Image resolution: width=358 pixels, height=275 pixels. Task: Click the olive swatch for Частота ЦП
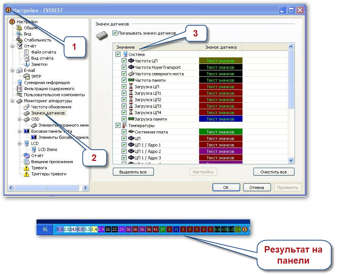(220, 61)
